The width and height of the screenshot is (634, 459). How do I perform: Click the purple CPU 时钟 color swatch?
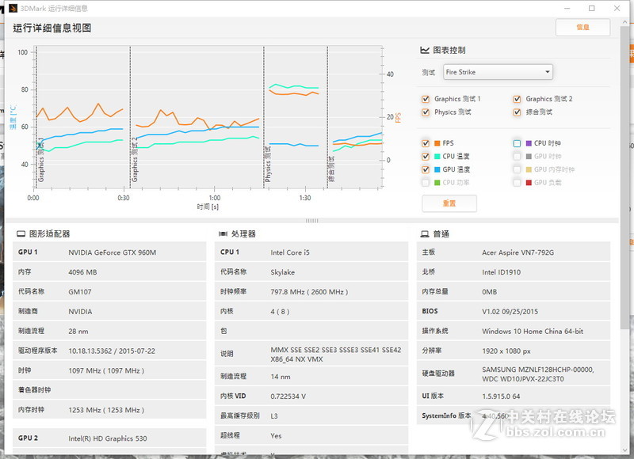click(x=527, y=143)
